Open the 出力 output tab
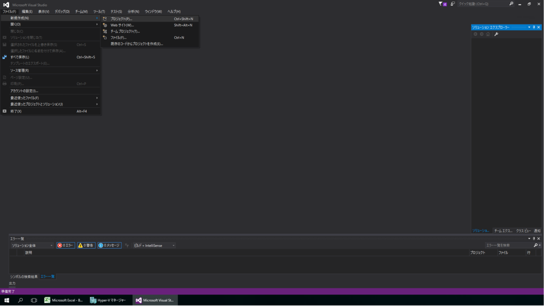This screenshot has height=306, width=544. (12, 283)
